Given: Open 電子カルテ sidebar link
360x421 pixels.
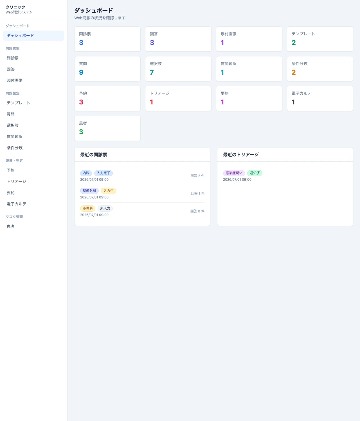Looking at the screenshot, I should pos(33,204).
